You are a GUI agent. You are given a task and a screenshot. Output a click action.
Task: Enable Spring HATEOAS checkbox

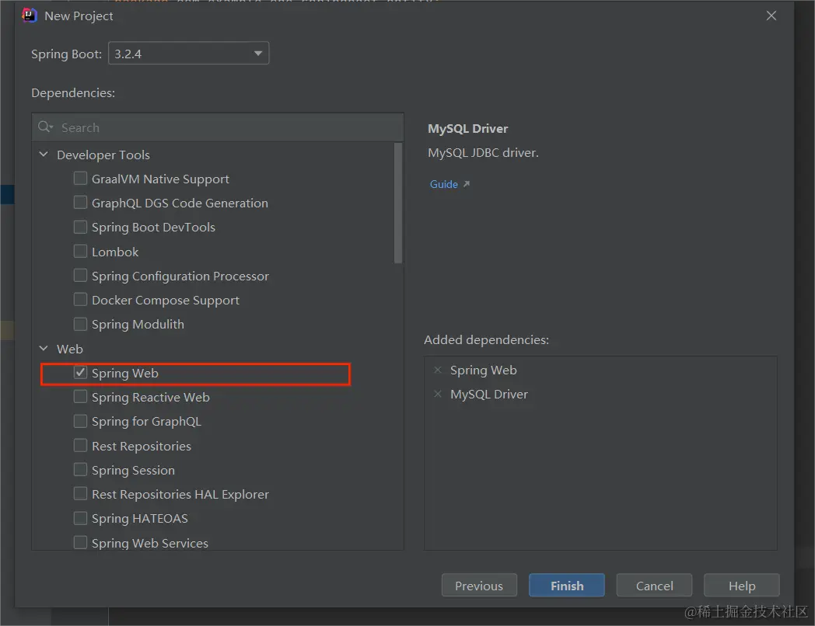pyautogui.click(x=80, y=518)
